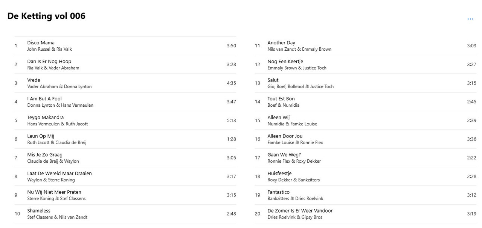Click the track Huisfeestje
Viewport: 482px width, 228px height.
click(x=366, y=176)
